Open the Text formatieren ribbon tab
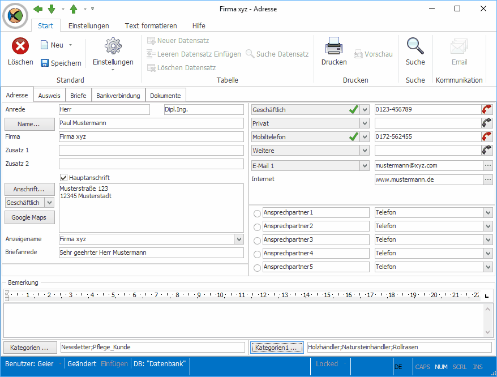497x377 pixels. (151, 25)
